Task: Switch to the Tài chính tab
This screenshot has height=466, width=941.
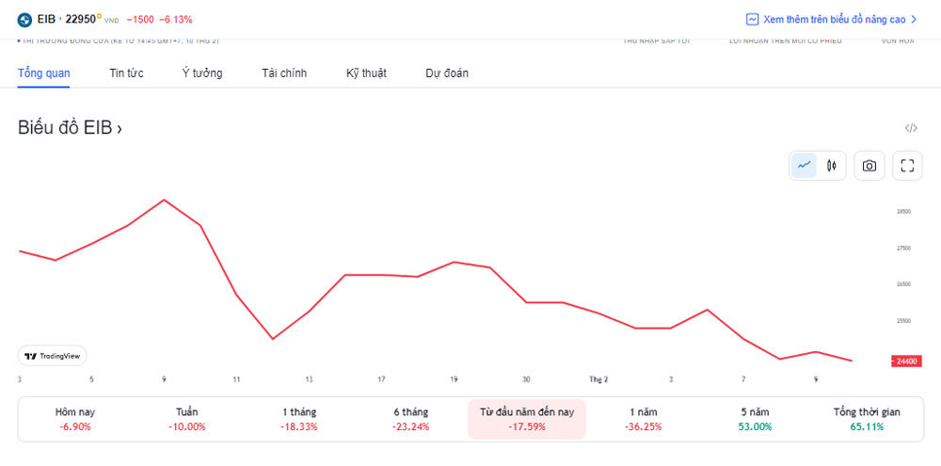Action: pyautogui.click(x=284, y=73)
